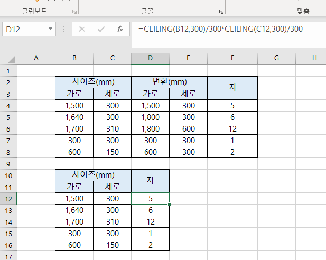Select active cell D12 with value 5

tap(150, 198)
